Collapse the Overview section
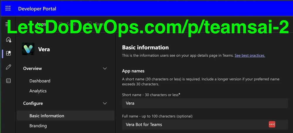This screenshot has height=133, width=293. tap(105, 69)
